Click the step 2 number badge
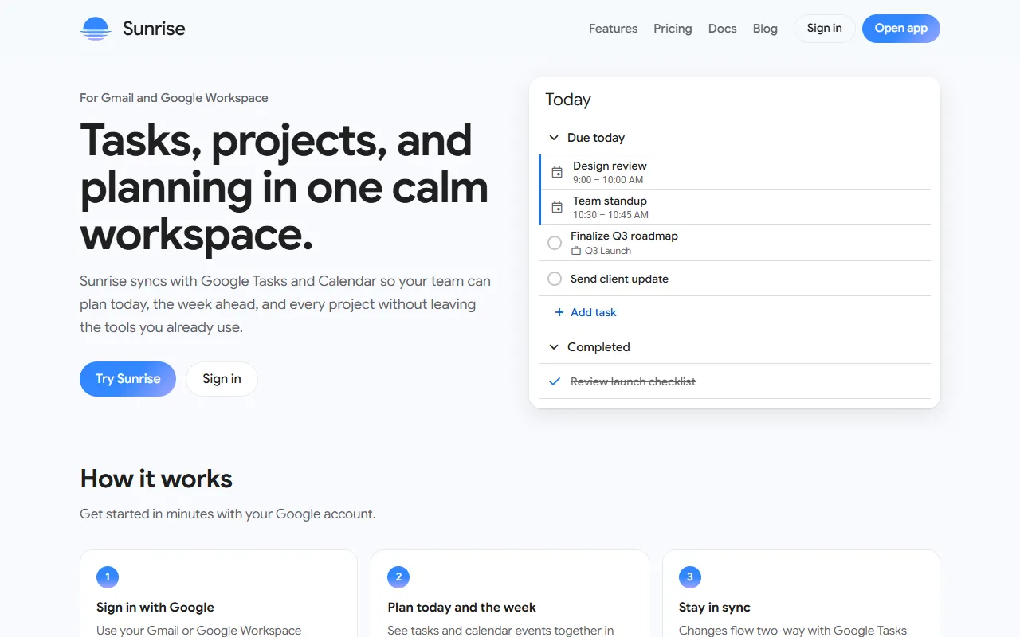 pyautogui.click(x=398, y=577)
